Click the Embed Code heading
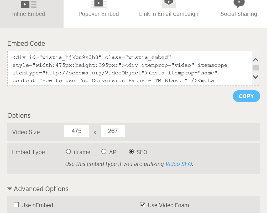This screenshot has height=213, width=267. click(x=26, y=43)
